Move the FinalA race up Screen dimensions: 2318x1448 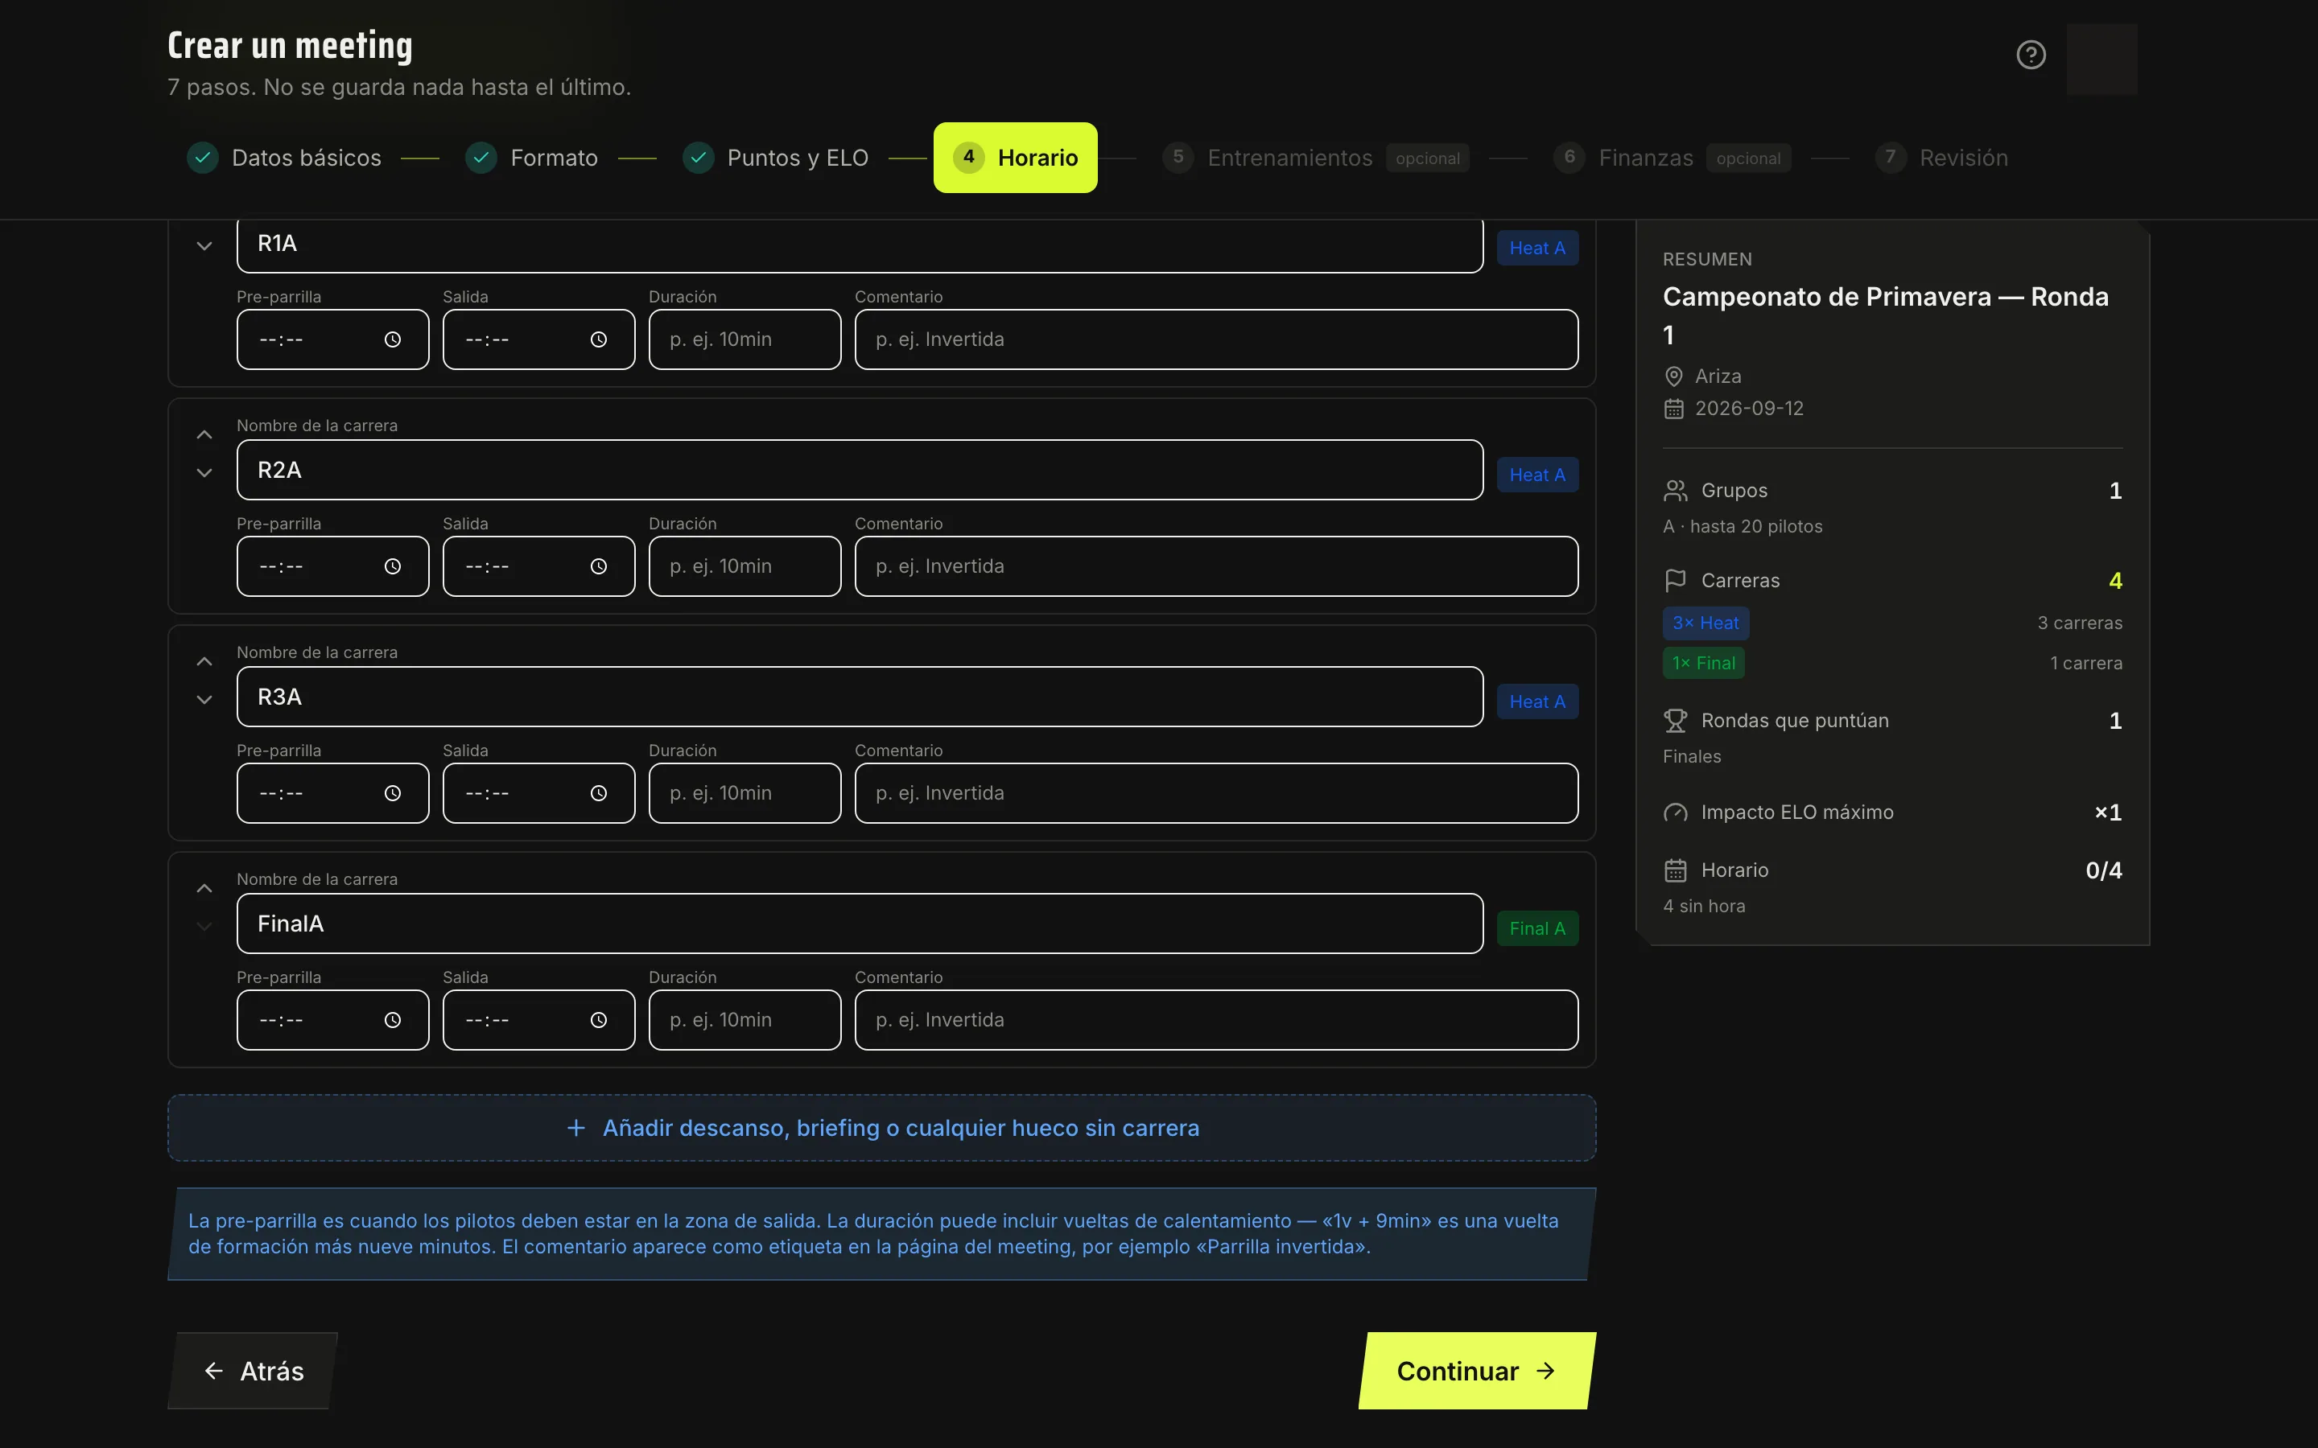tap(204, 889)
